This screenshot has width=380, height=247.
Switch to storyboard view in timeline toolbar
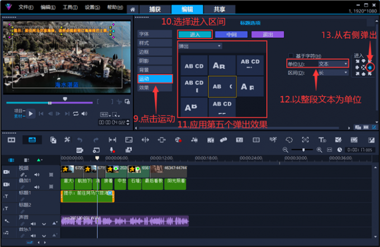pyautogui.click(x=11, y=140)
